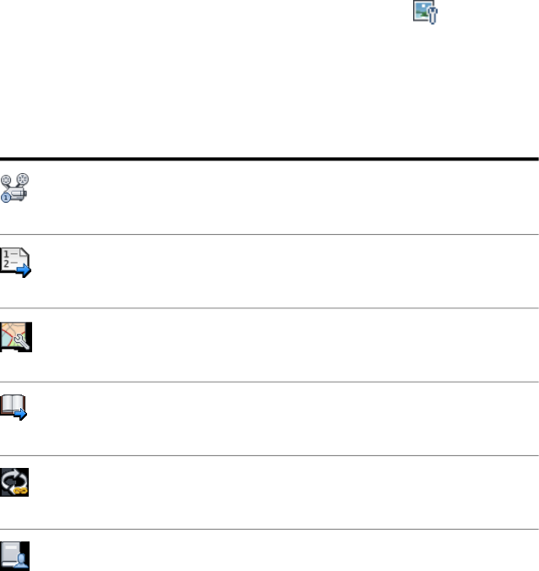539x571 pixels.
Task: Click the refresh link icon on black background
Action: click(x=14, y=482)
